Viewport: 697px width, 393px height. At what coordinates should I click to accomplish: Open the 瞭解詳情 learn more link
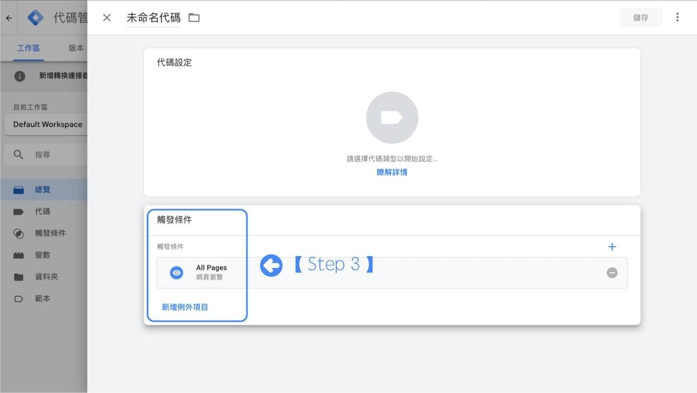pyautogui.click(x=392, y=172)
